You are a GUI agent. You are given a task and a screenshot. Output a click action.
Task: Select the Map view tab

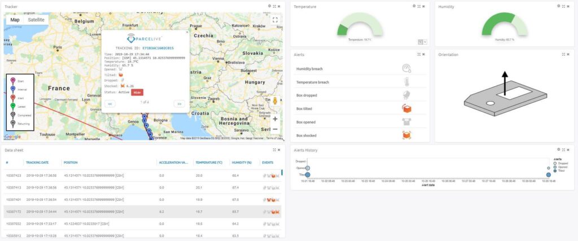[15, 20]
